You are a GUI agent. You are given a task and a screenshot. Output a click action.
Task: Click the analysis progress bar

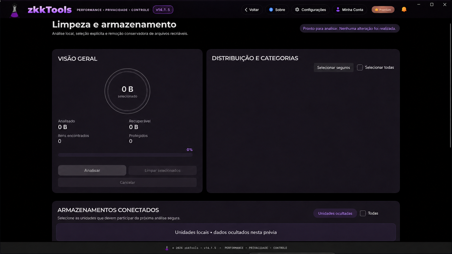(125, 155)
